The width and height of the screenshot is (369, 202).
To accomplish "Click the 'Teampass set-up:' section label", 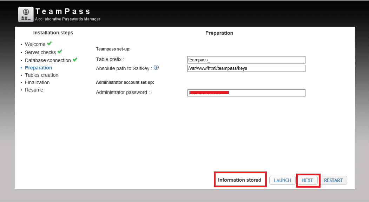I will 113,49.
